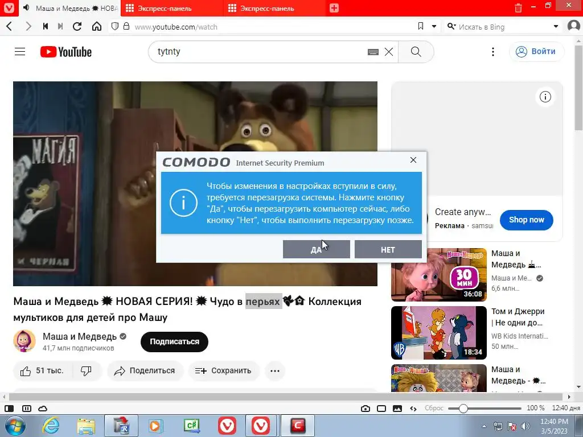
Task: Click ДА to restart now
Action: [x=317, y=249]
